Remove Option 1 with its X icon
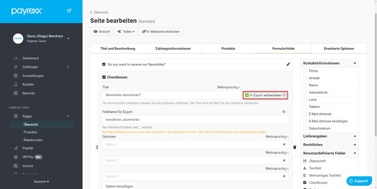Image resolution: width=377 pixels, height=189 pixels. (x=284, y=144)
